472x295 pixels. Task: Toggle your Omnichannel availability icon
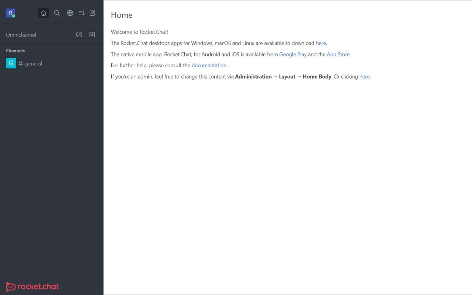point(79,34)
